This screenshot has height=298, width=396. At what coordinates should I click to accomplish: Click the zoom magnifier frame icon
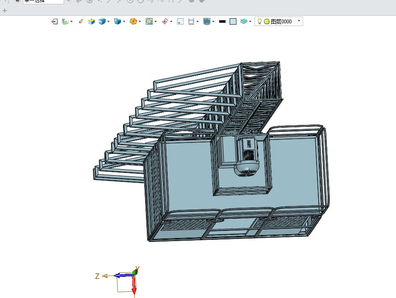click(x=149, y=22)
